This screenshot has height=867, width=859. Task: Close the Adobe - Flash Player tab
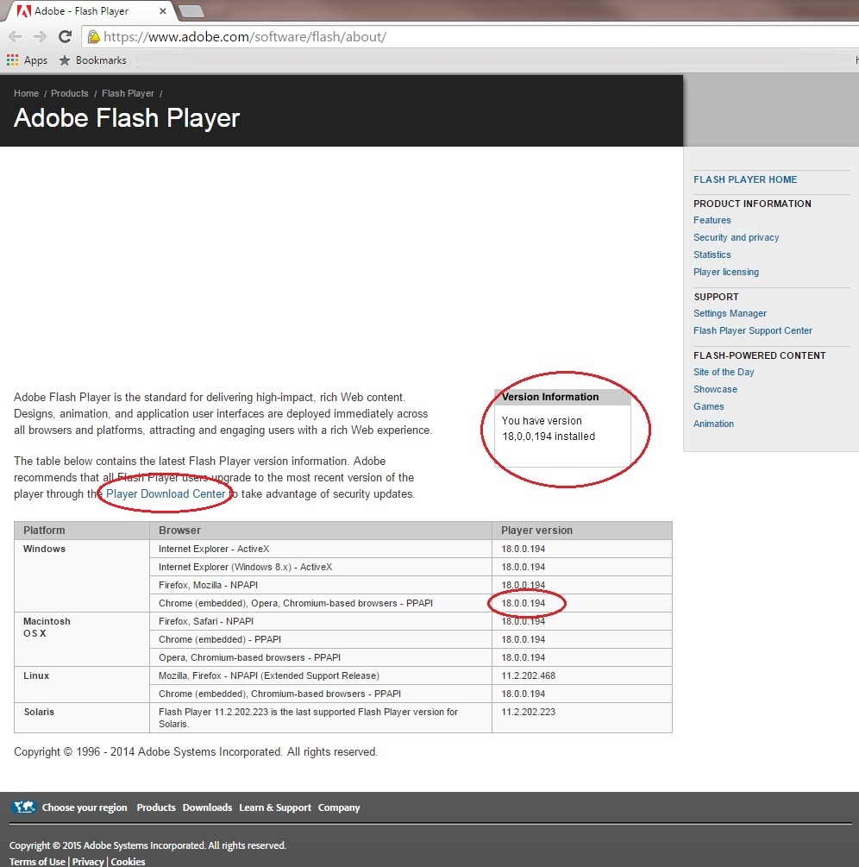pyautogui.click(x=162, y=11)
